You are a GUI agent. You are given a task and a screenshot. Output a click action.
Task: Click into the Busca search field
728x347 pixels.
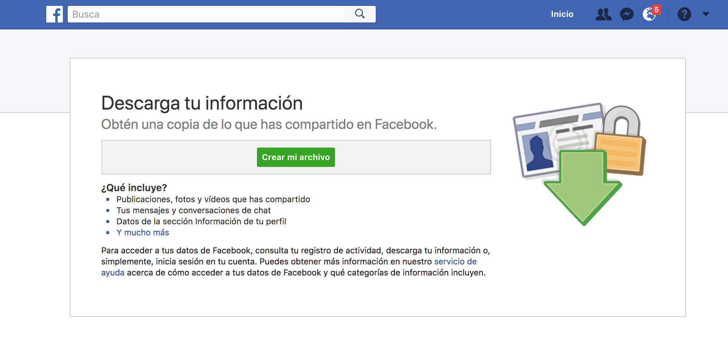(x=206, y=14)
